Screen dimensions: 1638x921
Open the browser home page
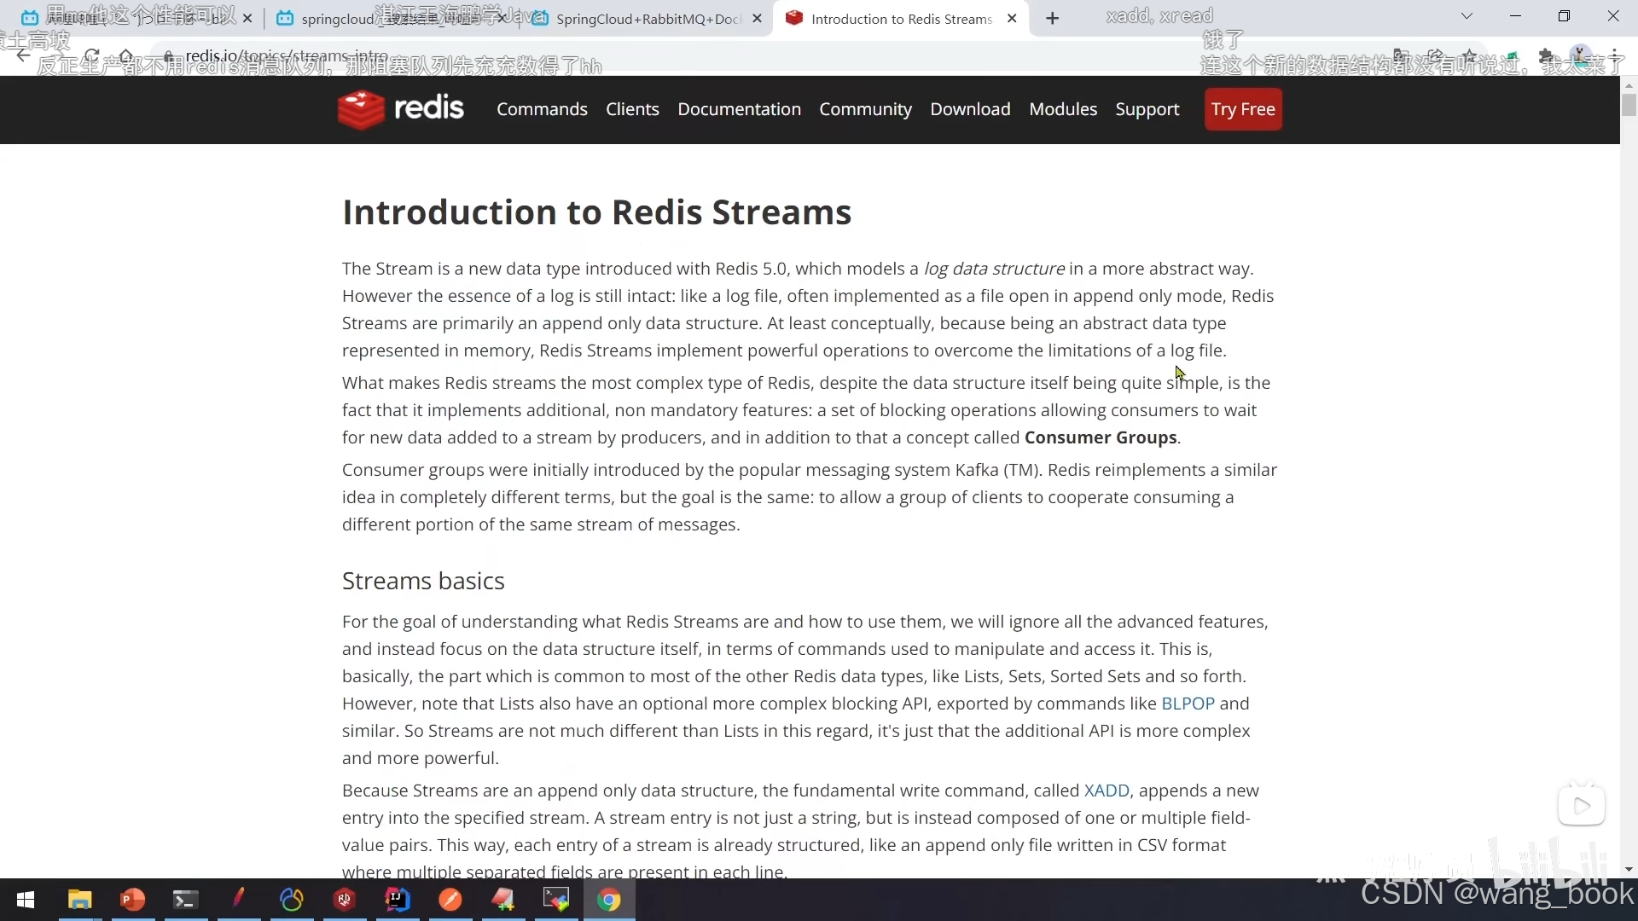[125, 56]
